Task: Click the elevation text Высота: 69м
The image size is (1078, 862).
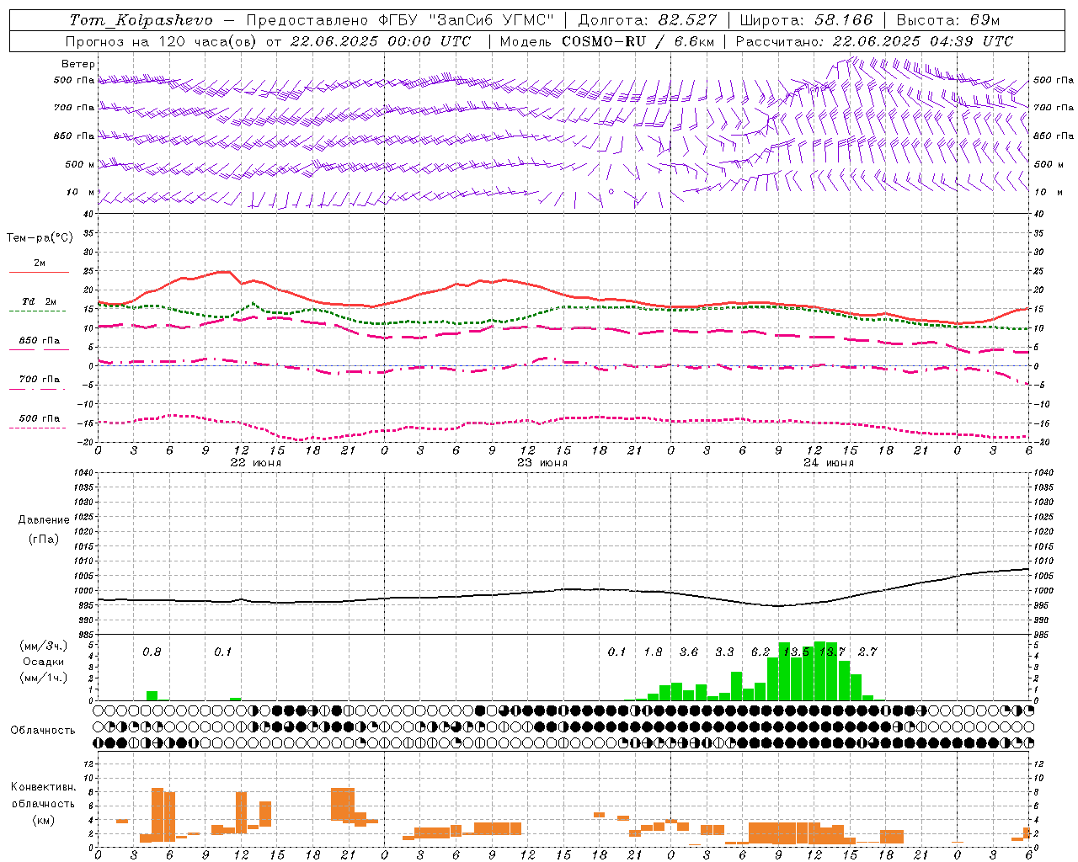Action: 947,20
